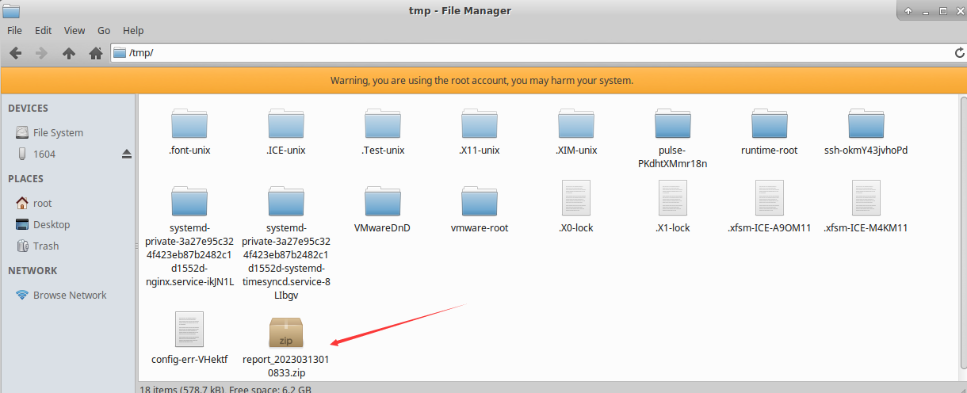Open the File menu

[15, 30]
